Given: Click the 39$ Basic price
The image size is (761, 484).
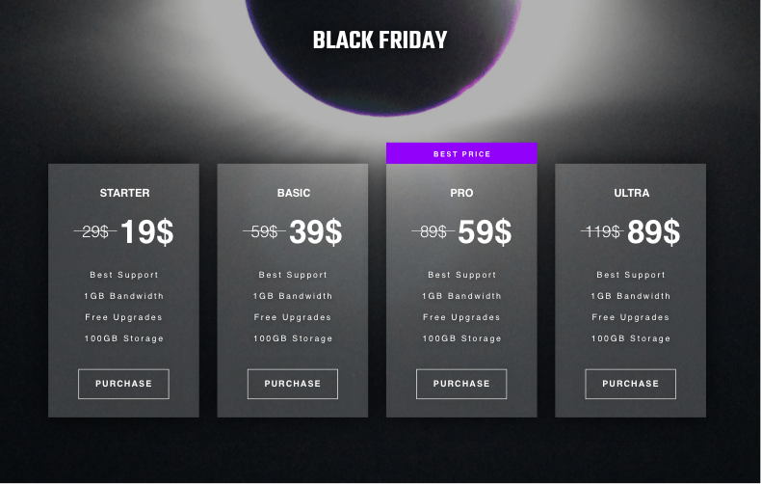Looking at the screenshot, I should (316, 232).
